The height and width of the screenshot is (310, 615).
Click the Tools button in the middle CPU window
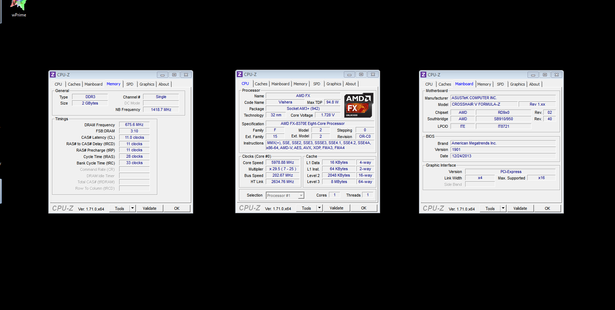pyautogui.click(x=306, y=208)
